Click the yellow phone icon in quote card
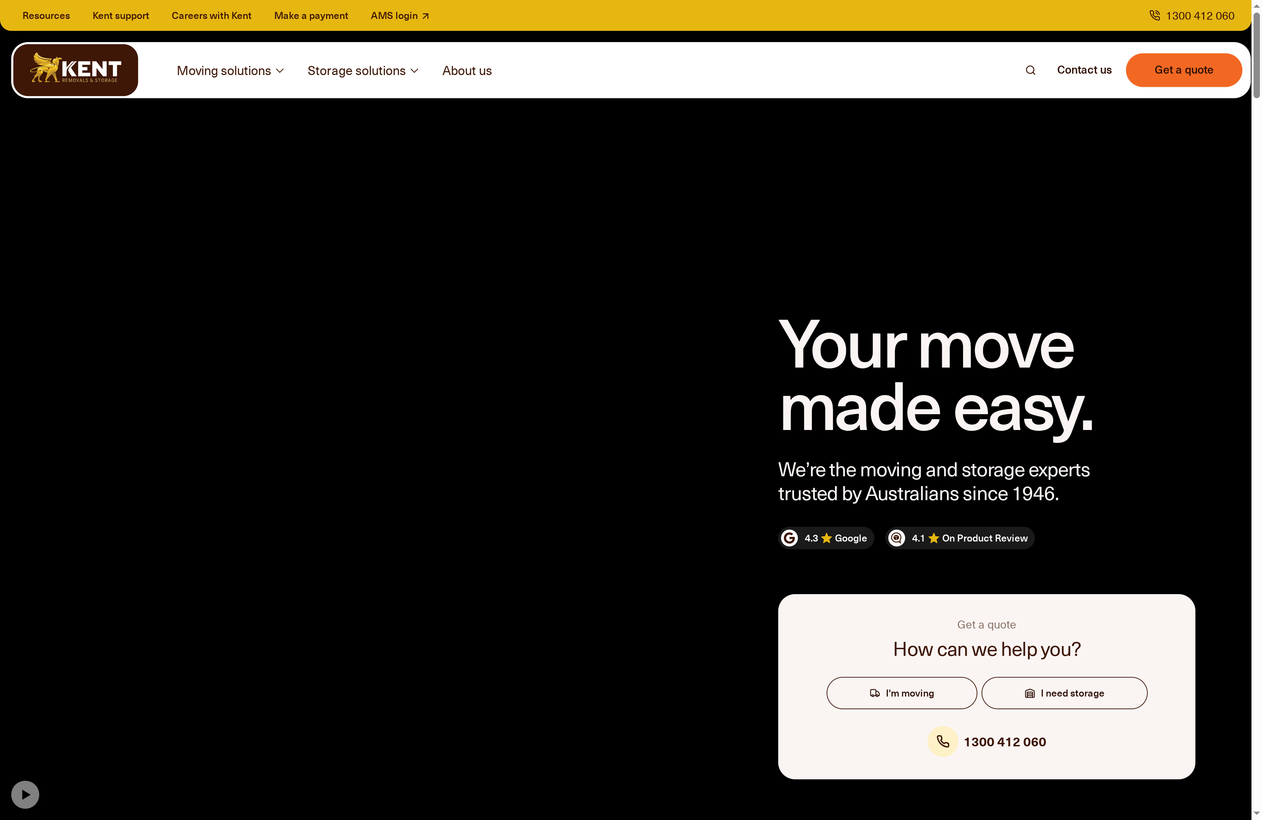 click(943, 741)
